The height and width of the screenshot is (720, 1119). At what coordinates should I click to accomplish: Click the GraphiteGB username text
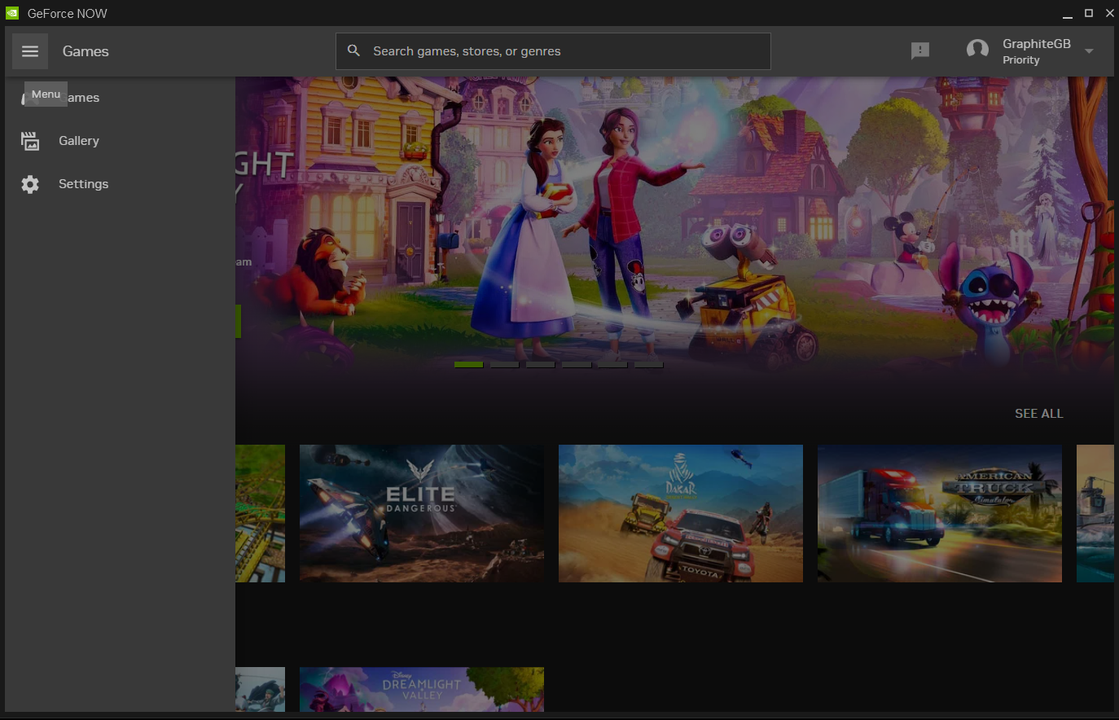(1037, 44)
